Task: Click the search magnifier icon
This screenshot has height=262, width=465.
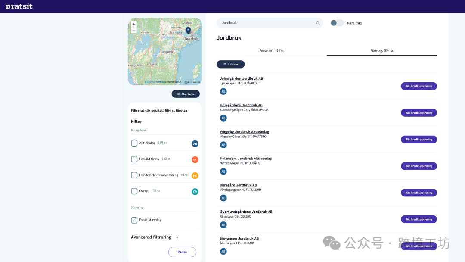Action: pos(318,23)
